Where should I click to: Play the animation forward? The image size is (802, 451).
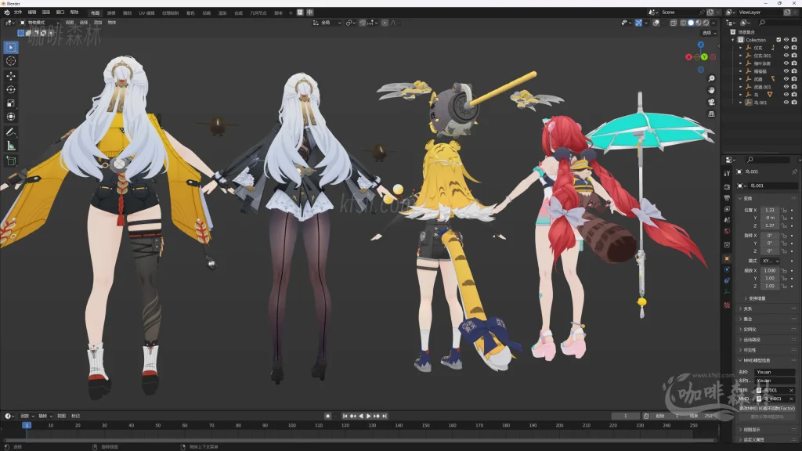click(368, 417)
